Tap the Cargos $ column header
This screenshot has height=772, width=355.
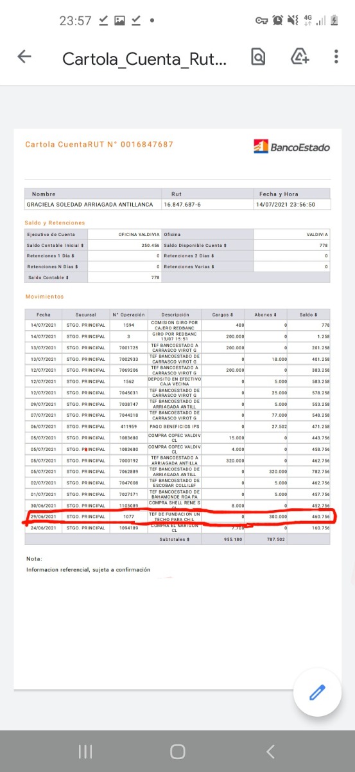point(223,315)
